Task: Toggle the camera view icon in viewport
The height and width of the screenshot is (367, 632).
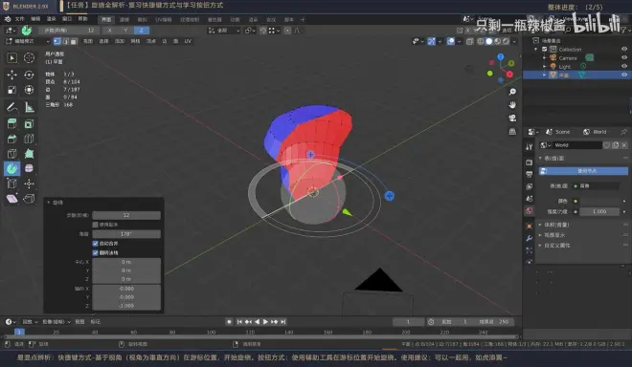Action: [512, 118]
